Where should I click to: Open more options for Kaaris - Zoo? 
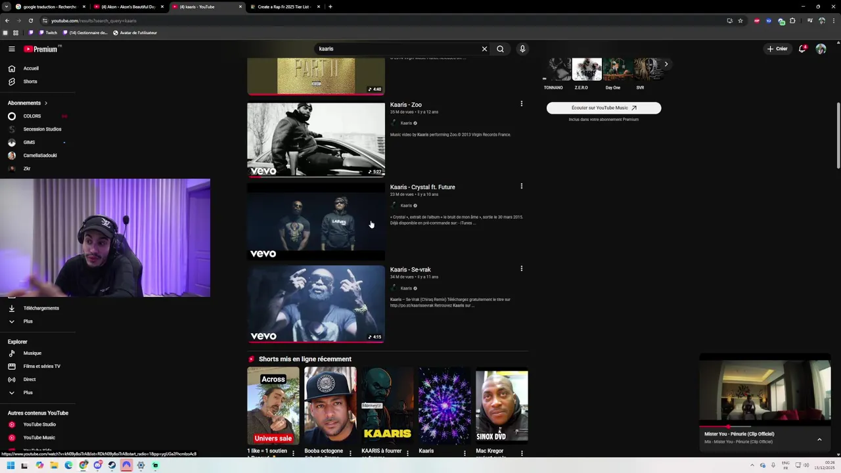click(x=522, y=104)
